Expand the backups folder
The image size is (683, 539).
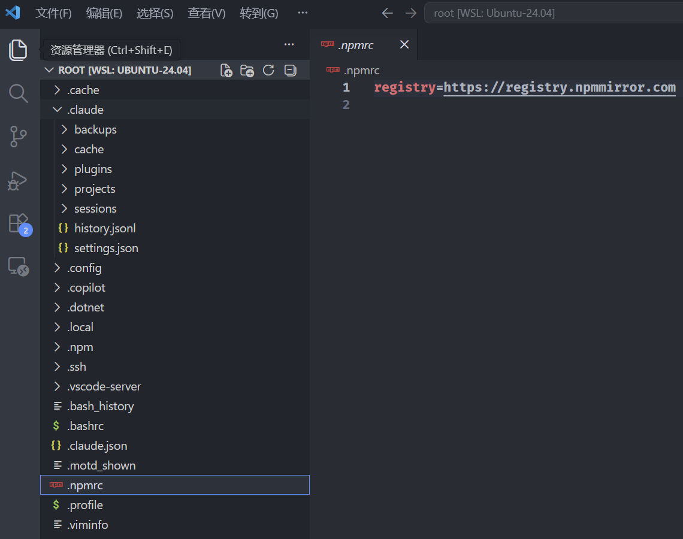tap(175, 130)
